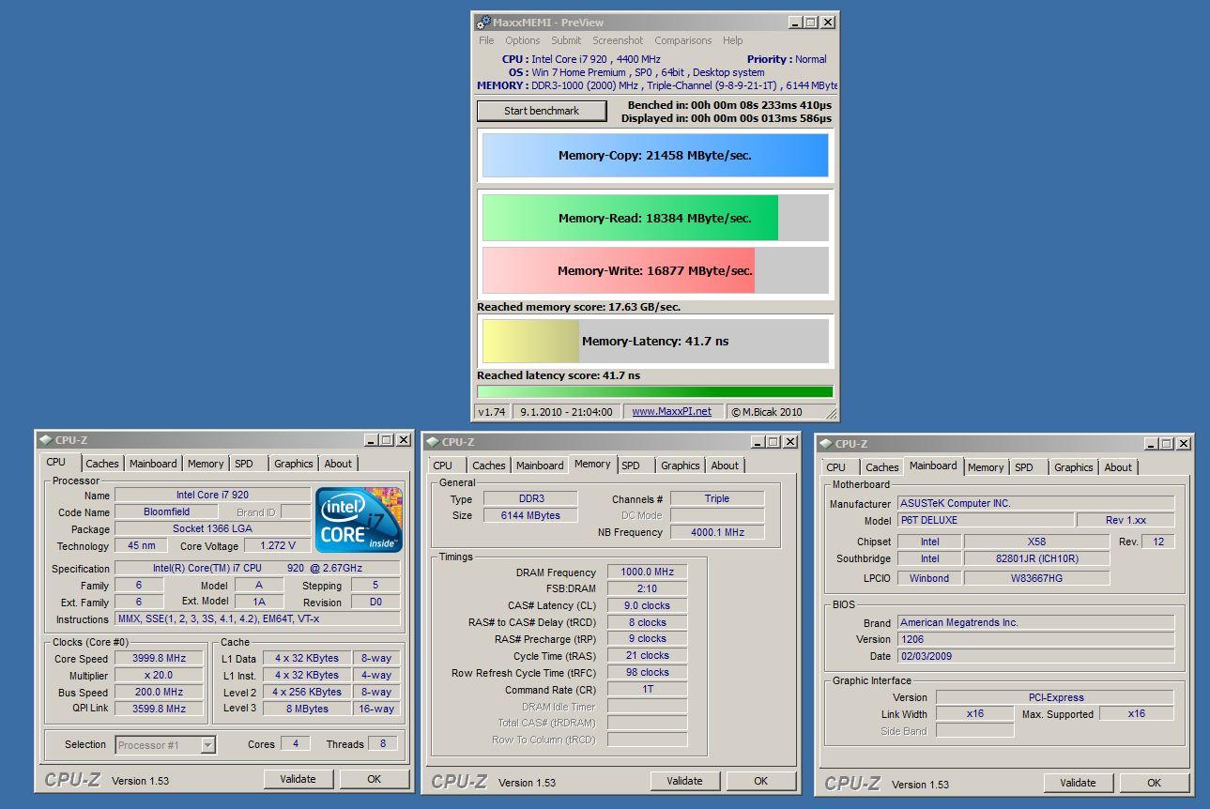Switch to SPD tab in right CPU-Z
Viewport: 1210px width, 809px height.
(1024, 467)
